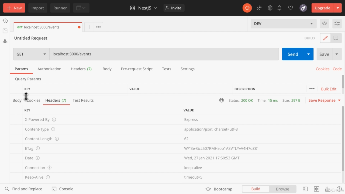This screenshot has height=194, width=345.
Task: Open the DEV environment dropdown
Action: 283,23
